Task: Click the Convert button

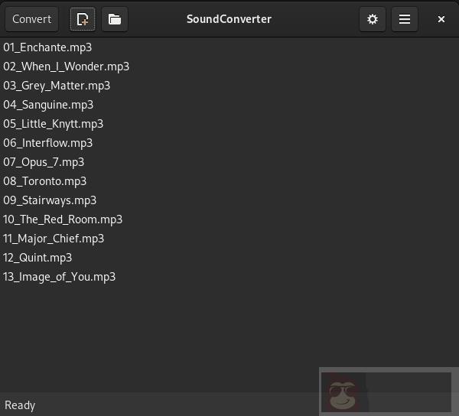Action: pos(31,19)
